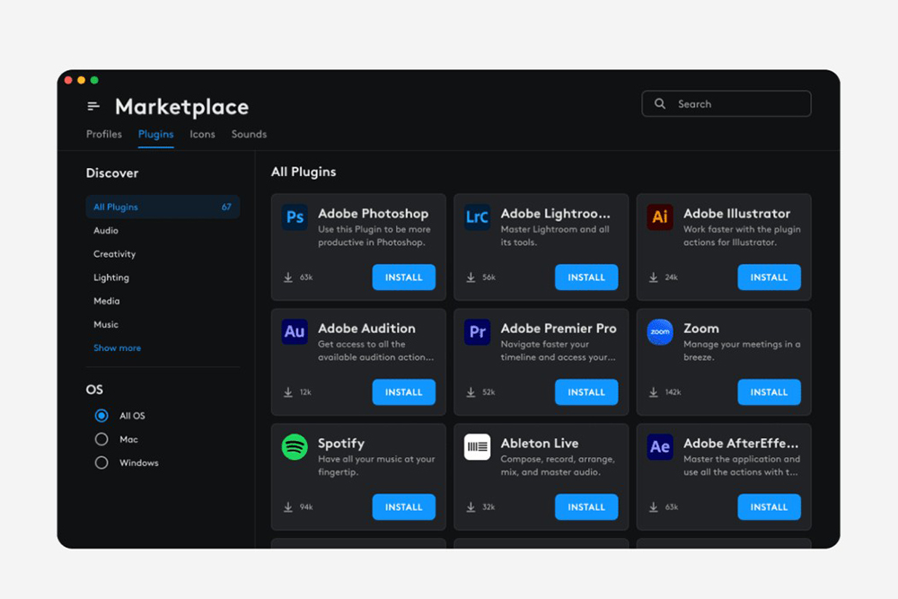Open the Adobe Audition plugin title
The image size is (898, 599).
pyautogui.click(x=366, y=328)
